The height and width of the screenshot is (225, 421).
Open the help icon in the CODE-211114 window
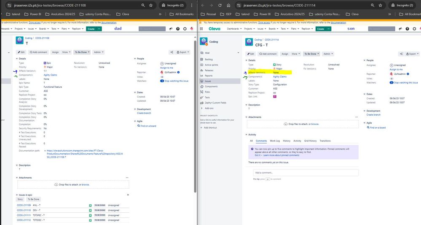coord(408,29)
